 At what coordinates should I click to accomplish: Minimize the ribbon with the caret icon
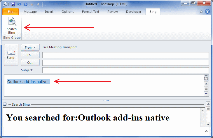[x=201, y=12]
